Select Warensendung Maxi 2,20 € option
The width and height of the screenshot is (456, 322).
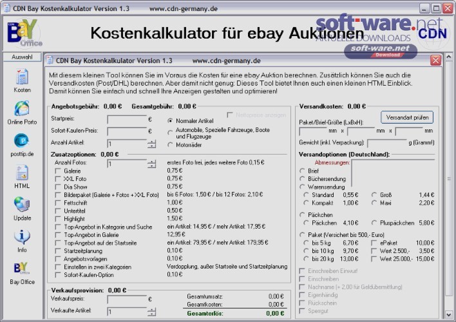point(374,203)
